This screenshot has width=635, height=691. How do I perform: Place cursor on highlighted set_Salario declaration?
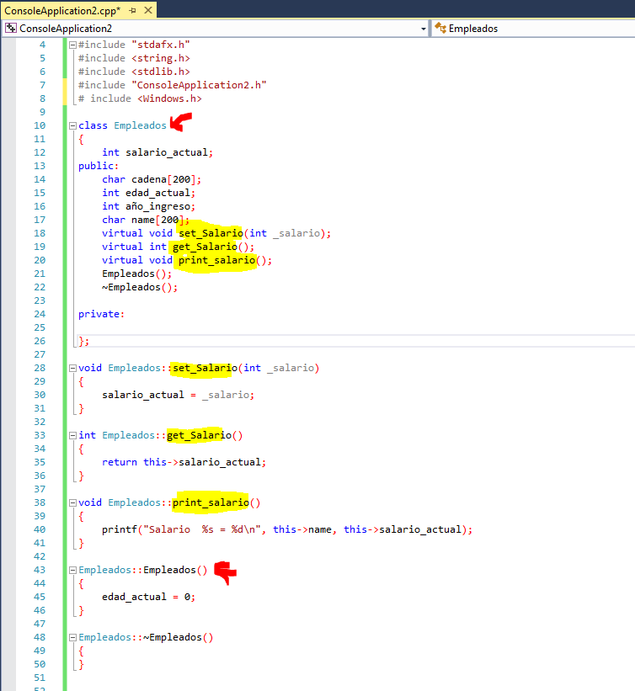point(210,233)
